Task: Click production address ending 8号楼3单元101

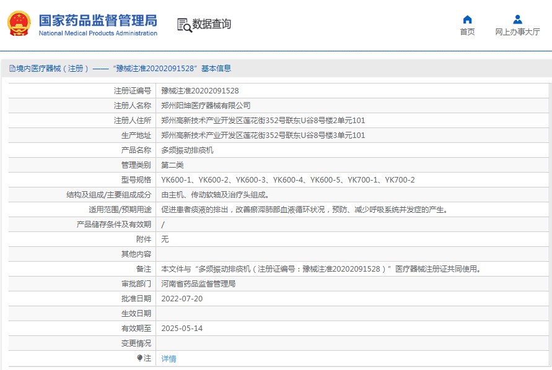Action: pos(263,136)
